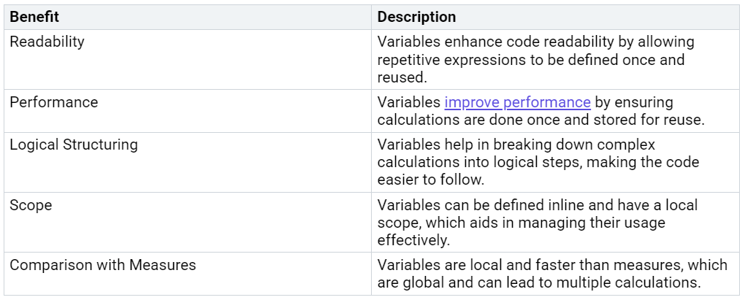Click the word Variables in Readability description
This screenshot has height=300, width=745.
(x=409, y=42)
